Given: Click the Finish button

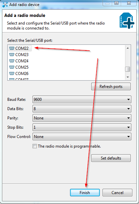Looking at the screenshot, I should click(x=85, y=192).
